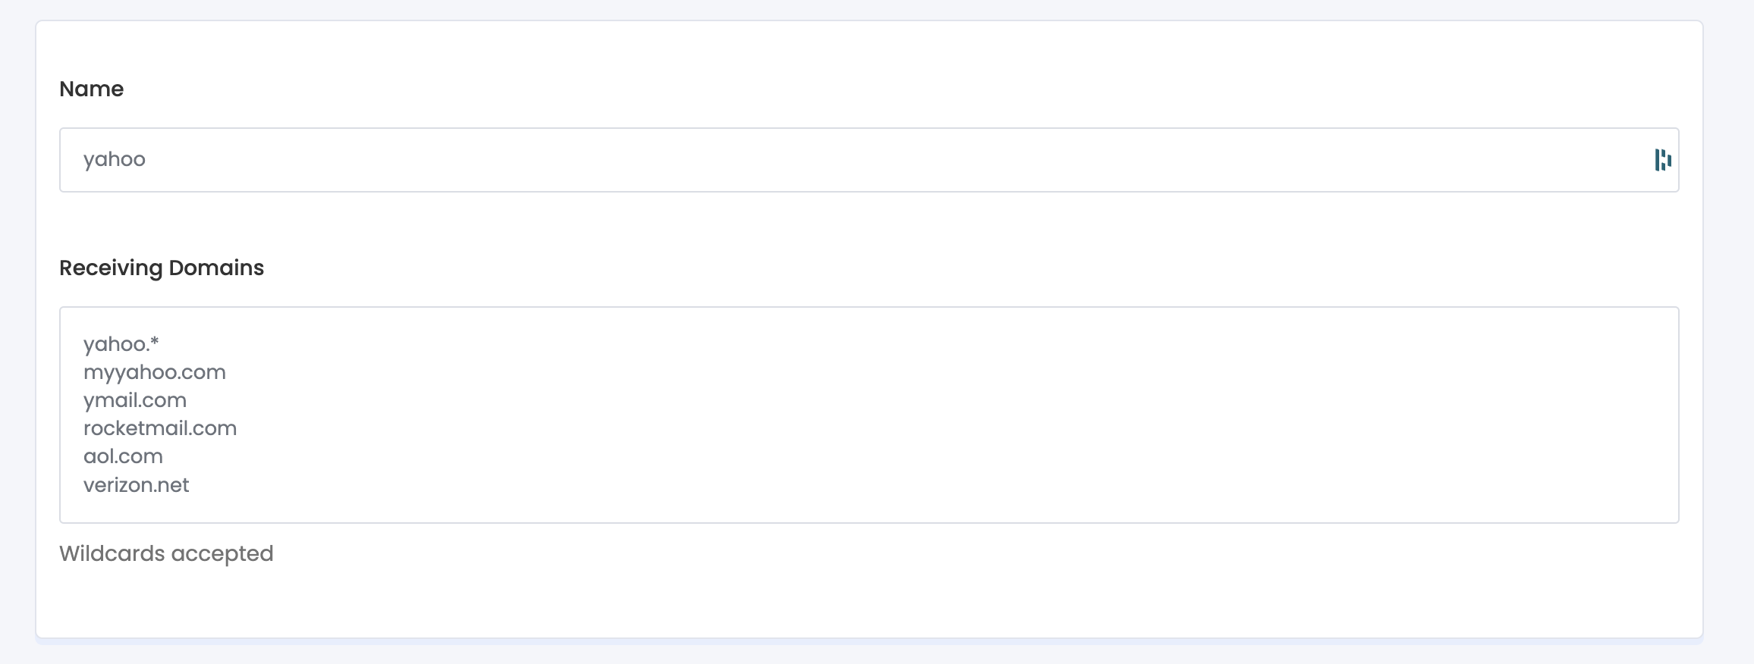Click the "myyahoo.com" domain entry
The image size is (1754, 664).
[x=154, y=372]
